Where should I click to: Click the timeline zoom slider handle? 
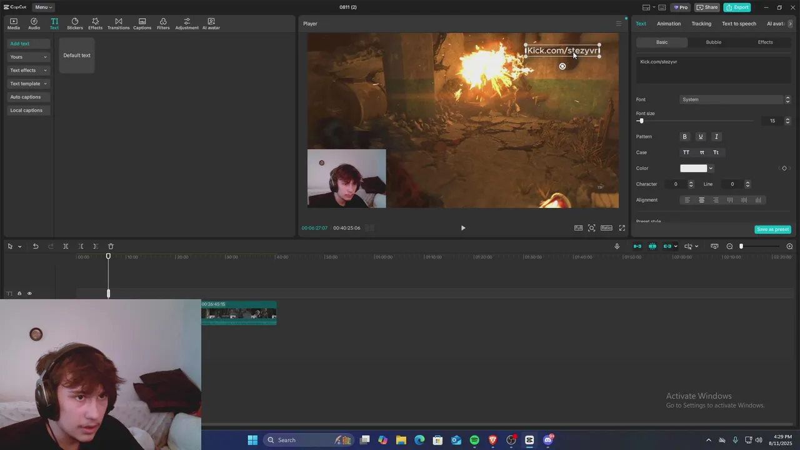pos(741,246)
